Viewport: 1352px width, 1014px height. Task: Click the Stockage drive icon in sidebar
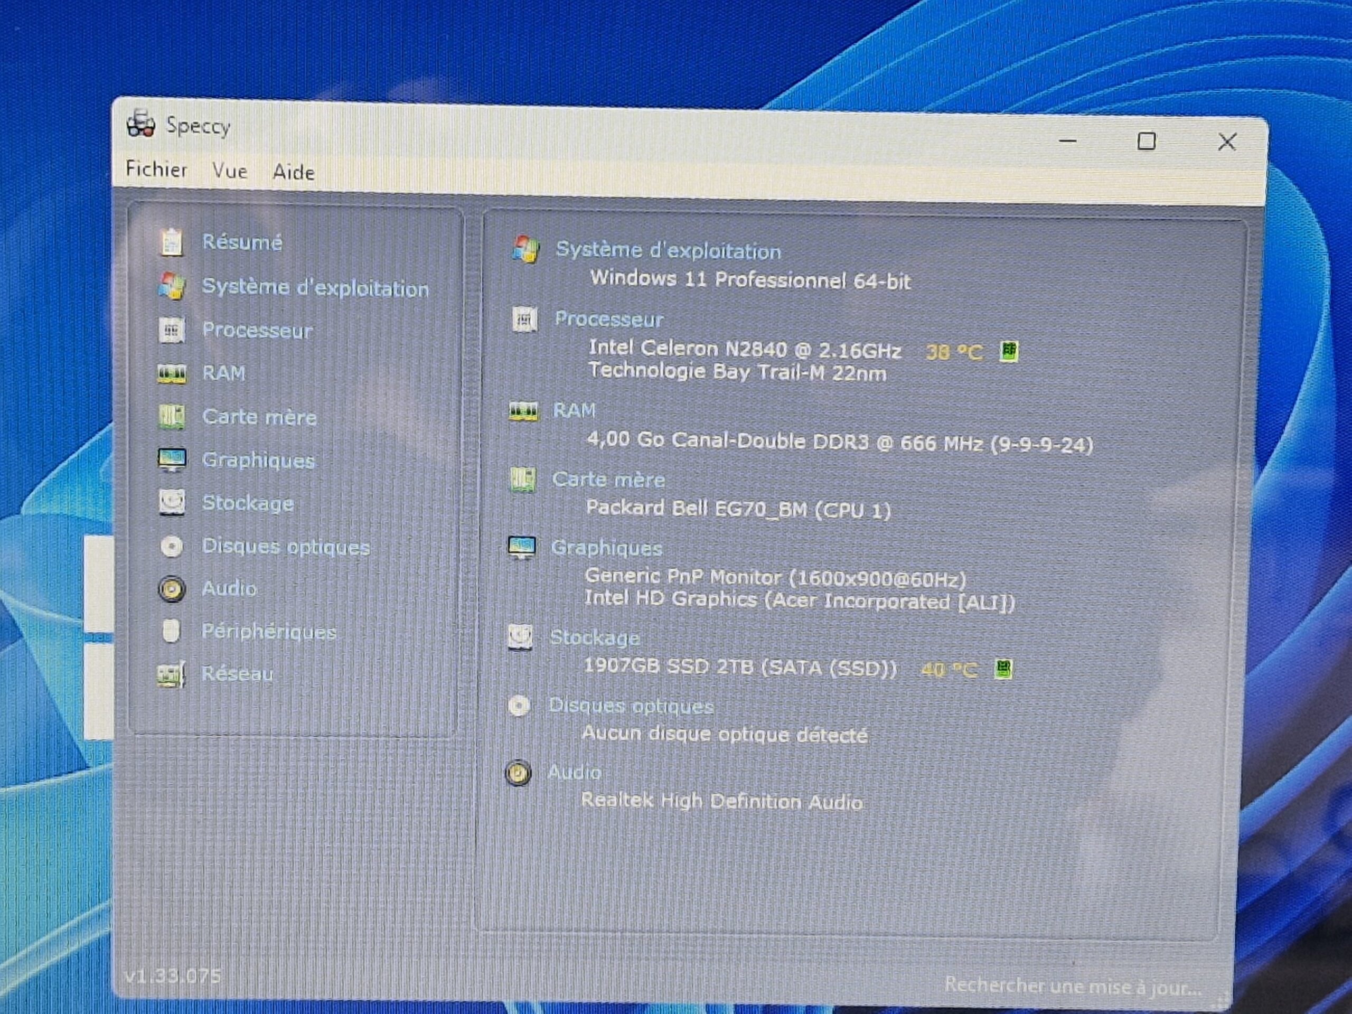pyautogui.click(x=172, y=502)
